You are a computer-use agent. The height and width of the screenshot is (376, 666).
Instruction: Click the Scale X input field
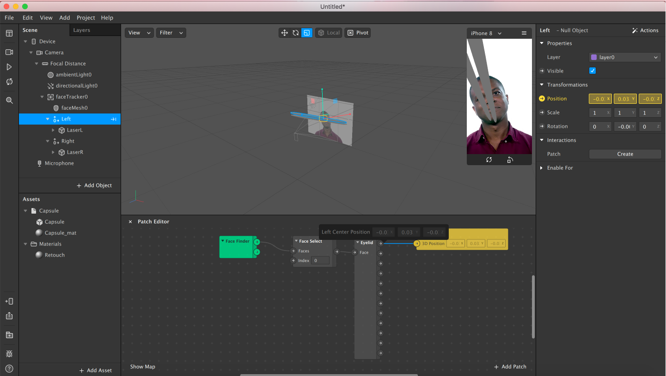tap(600, 113)
